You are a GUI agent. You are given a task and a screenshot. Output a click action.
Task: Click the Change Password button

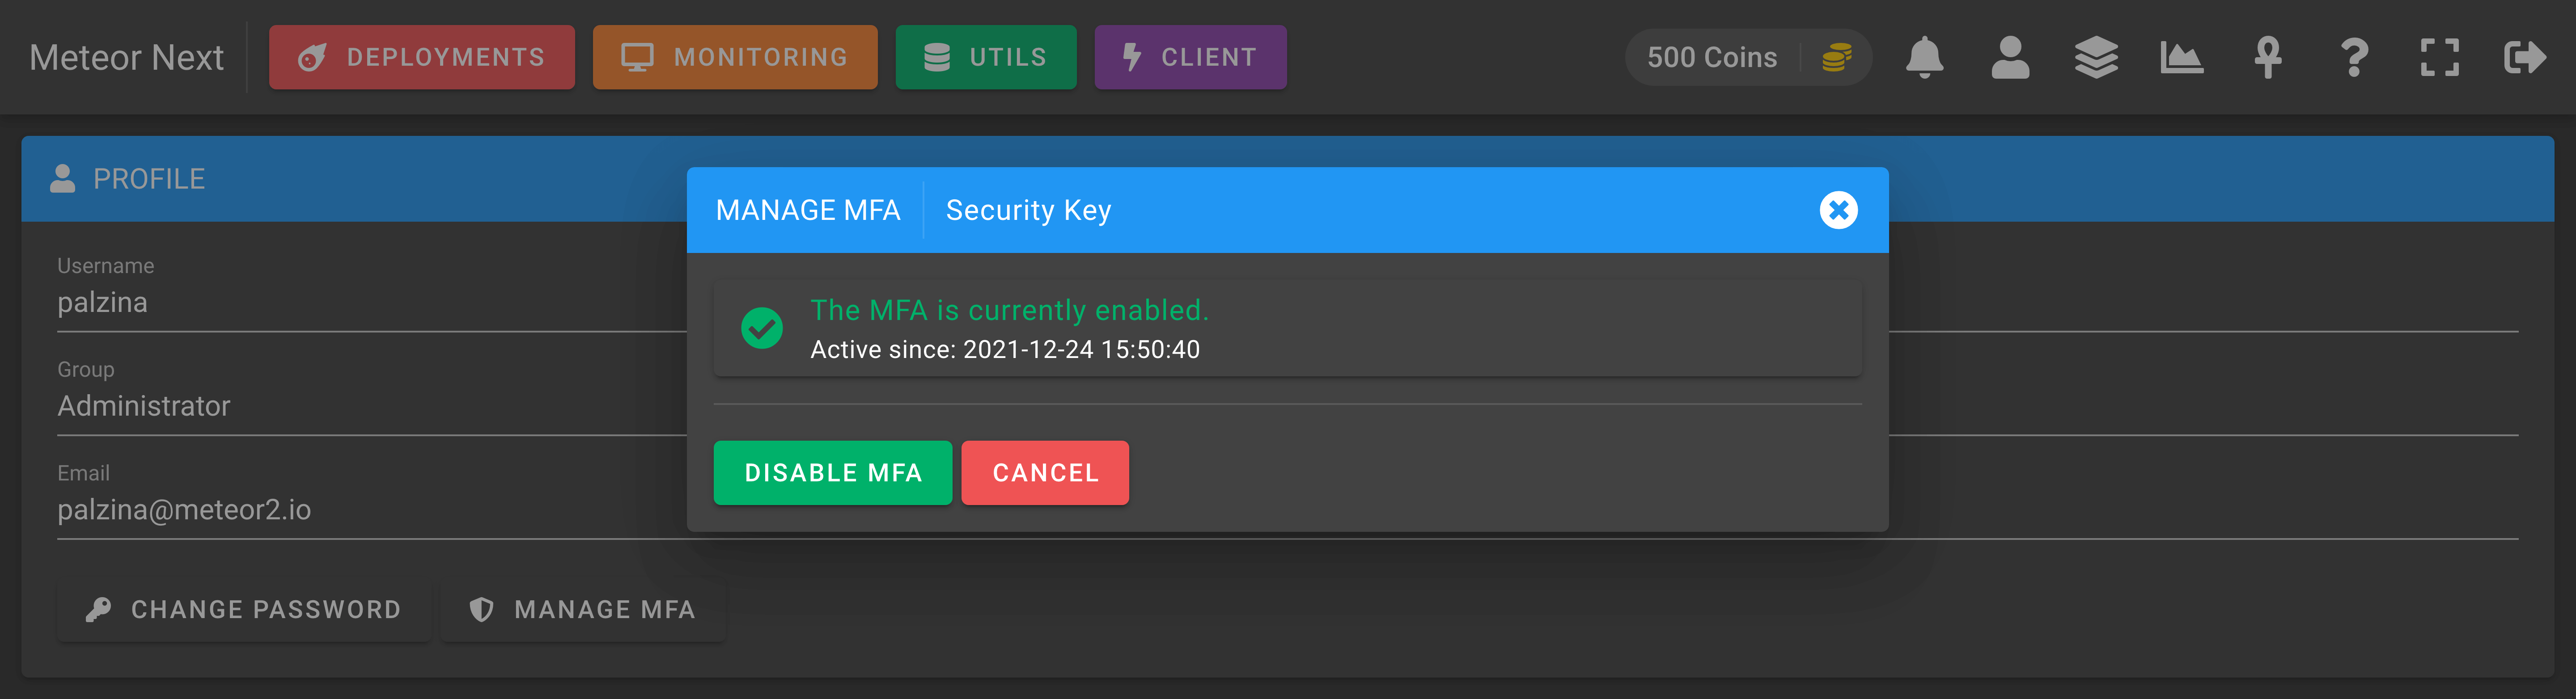[x=244, y=609]
